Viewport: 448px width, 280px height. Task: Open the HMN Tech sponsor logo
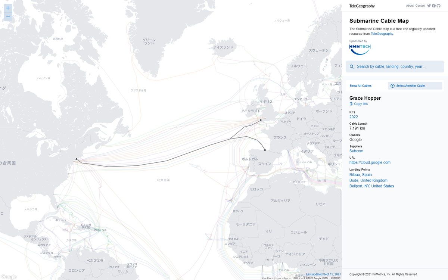click(360, 49)
